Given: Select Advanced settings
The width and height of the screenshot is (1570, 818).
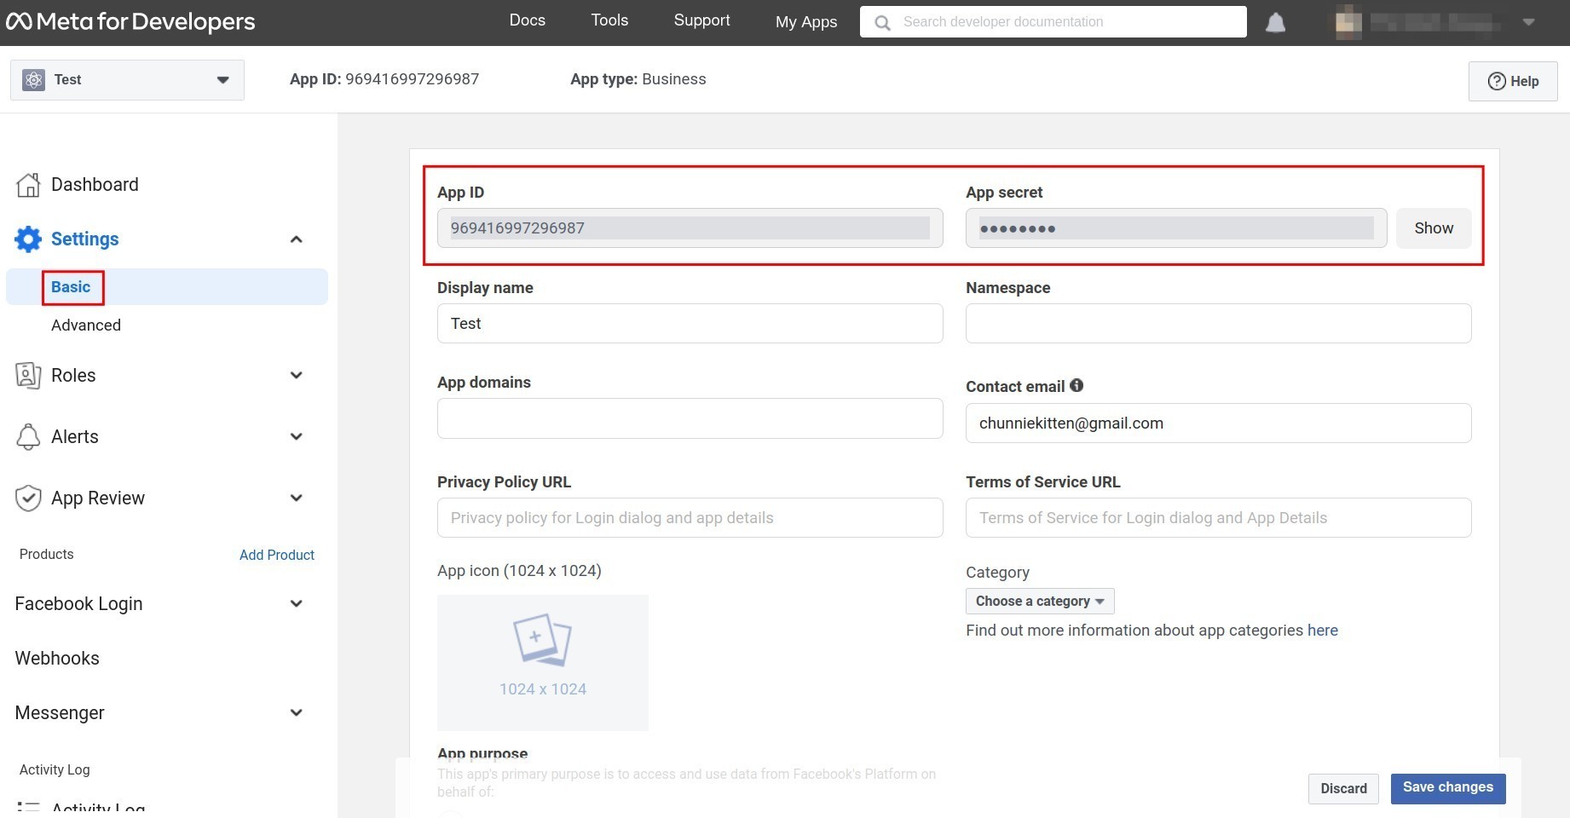Looking at the screenshot, I should click(86, 325).
